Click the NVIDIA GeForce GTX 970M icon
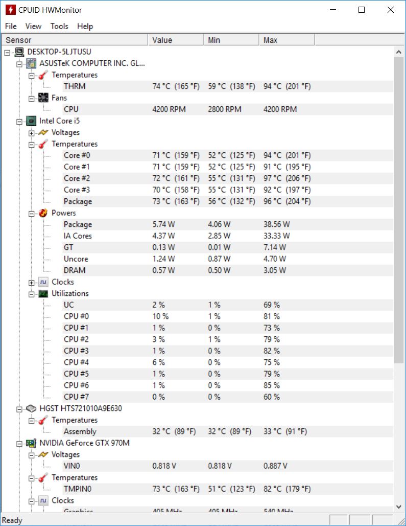Image resolution: width=406 pixels, height=526 pixels. coord(31,443)
